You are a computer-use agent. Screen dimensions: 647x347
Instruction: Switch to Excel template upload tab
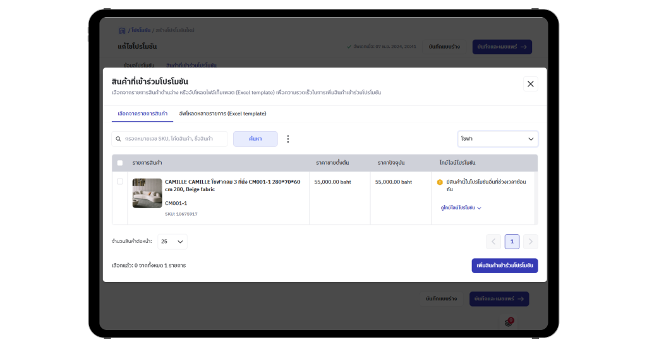coord(222,114)
